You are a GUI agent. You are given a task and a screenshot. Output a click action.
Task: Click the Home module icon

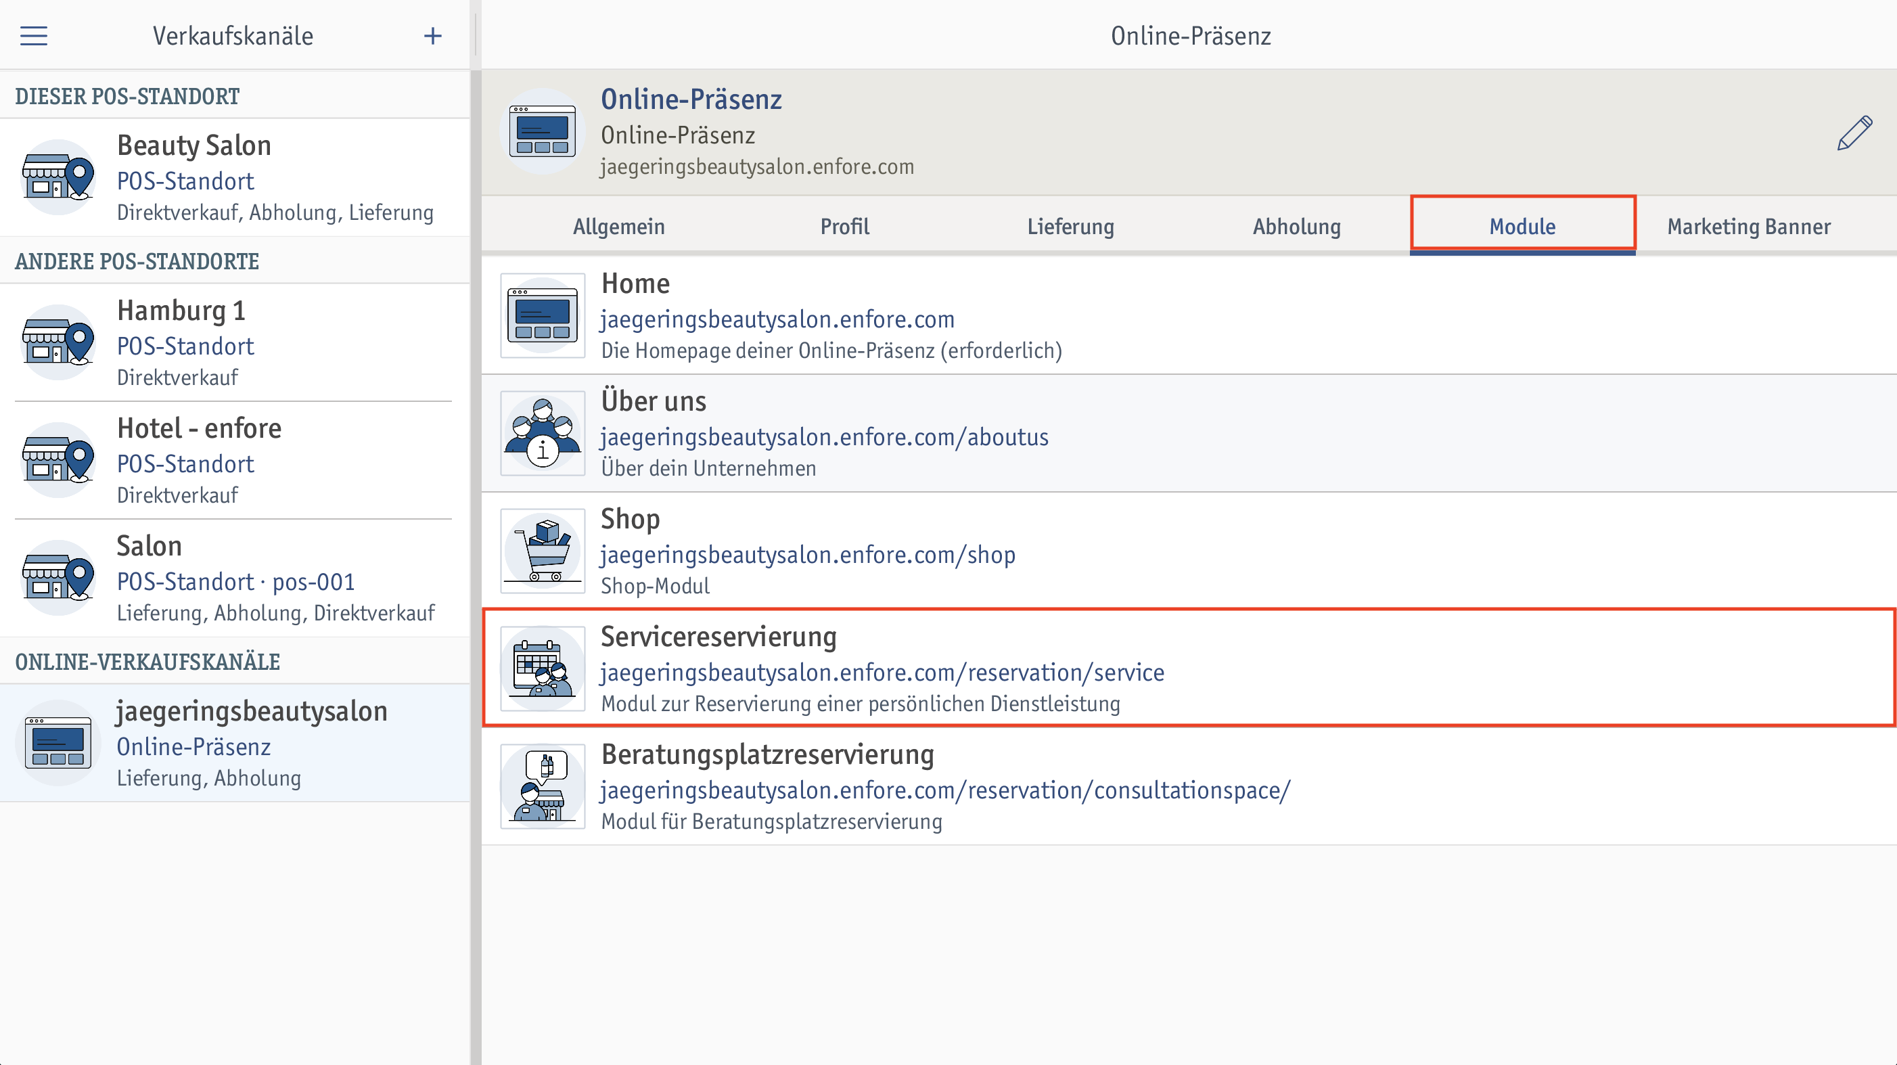(x=543, y=315)
